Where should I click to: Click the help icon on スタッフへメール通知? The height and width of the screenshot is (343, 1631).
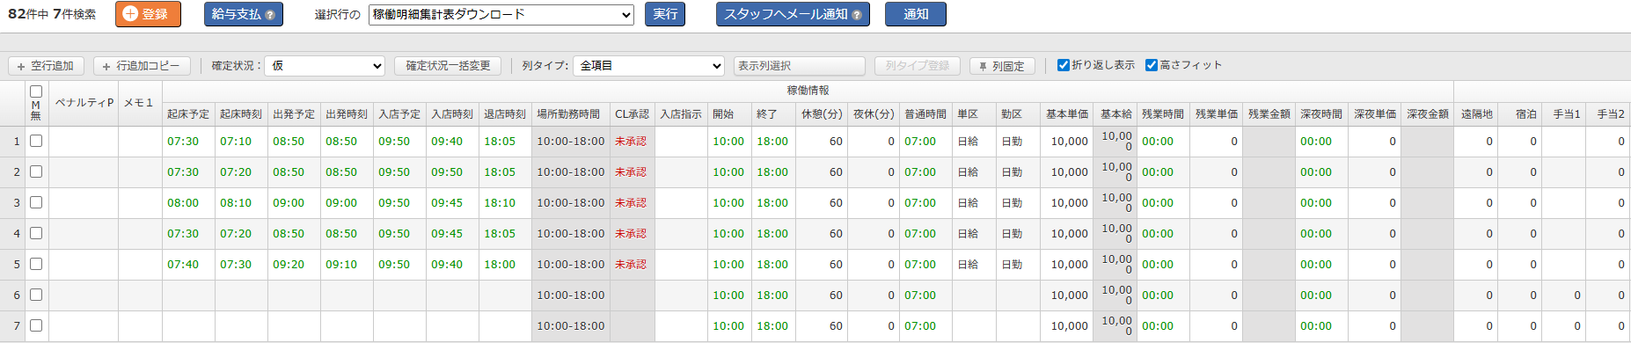pyautogui.click(x=857, y=15)
